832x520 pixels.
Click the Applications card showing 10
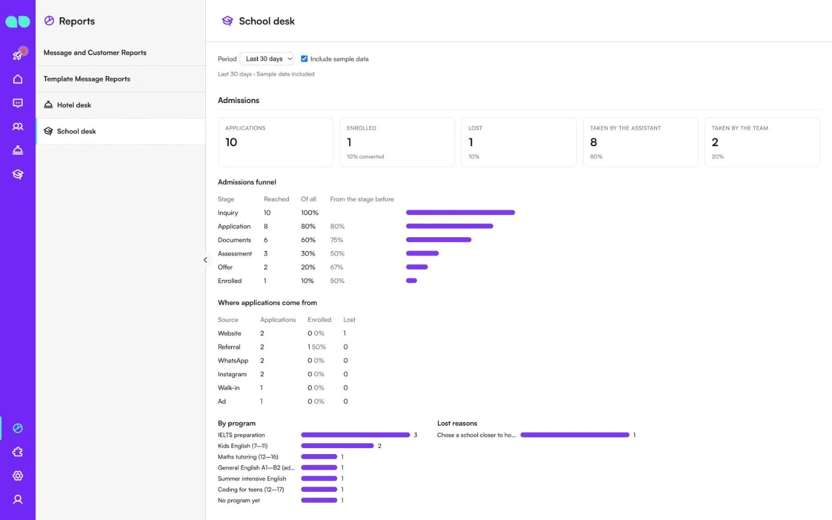(x=276, y=142)
